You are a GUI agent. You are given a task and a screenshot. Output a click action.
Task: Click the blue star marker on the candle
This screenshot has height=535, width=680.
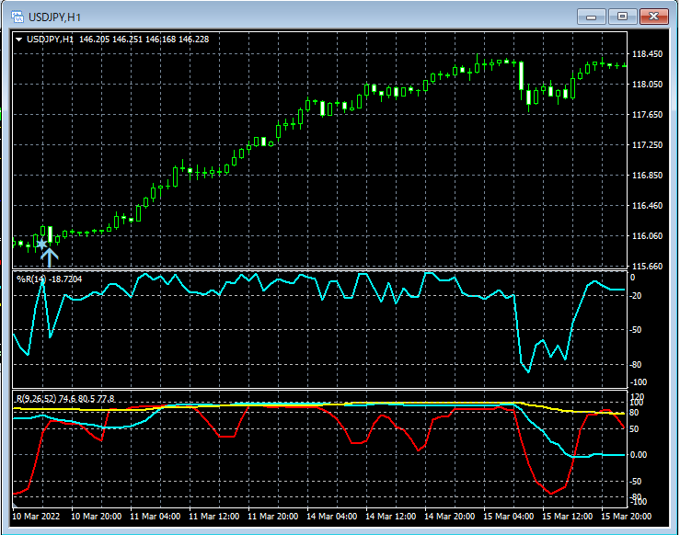coord(41,243)
